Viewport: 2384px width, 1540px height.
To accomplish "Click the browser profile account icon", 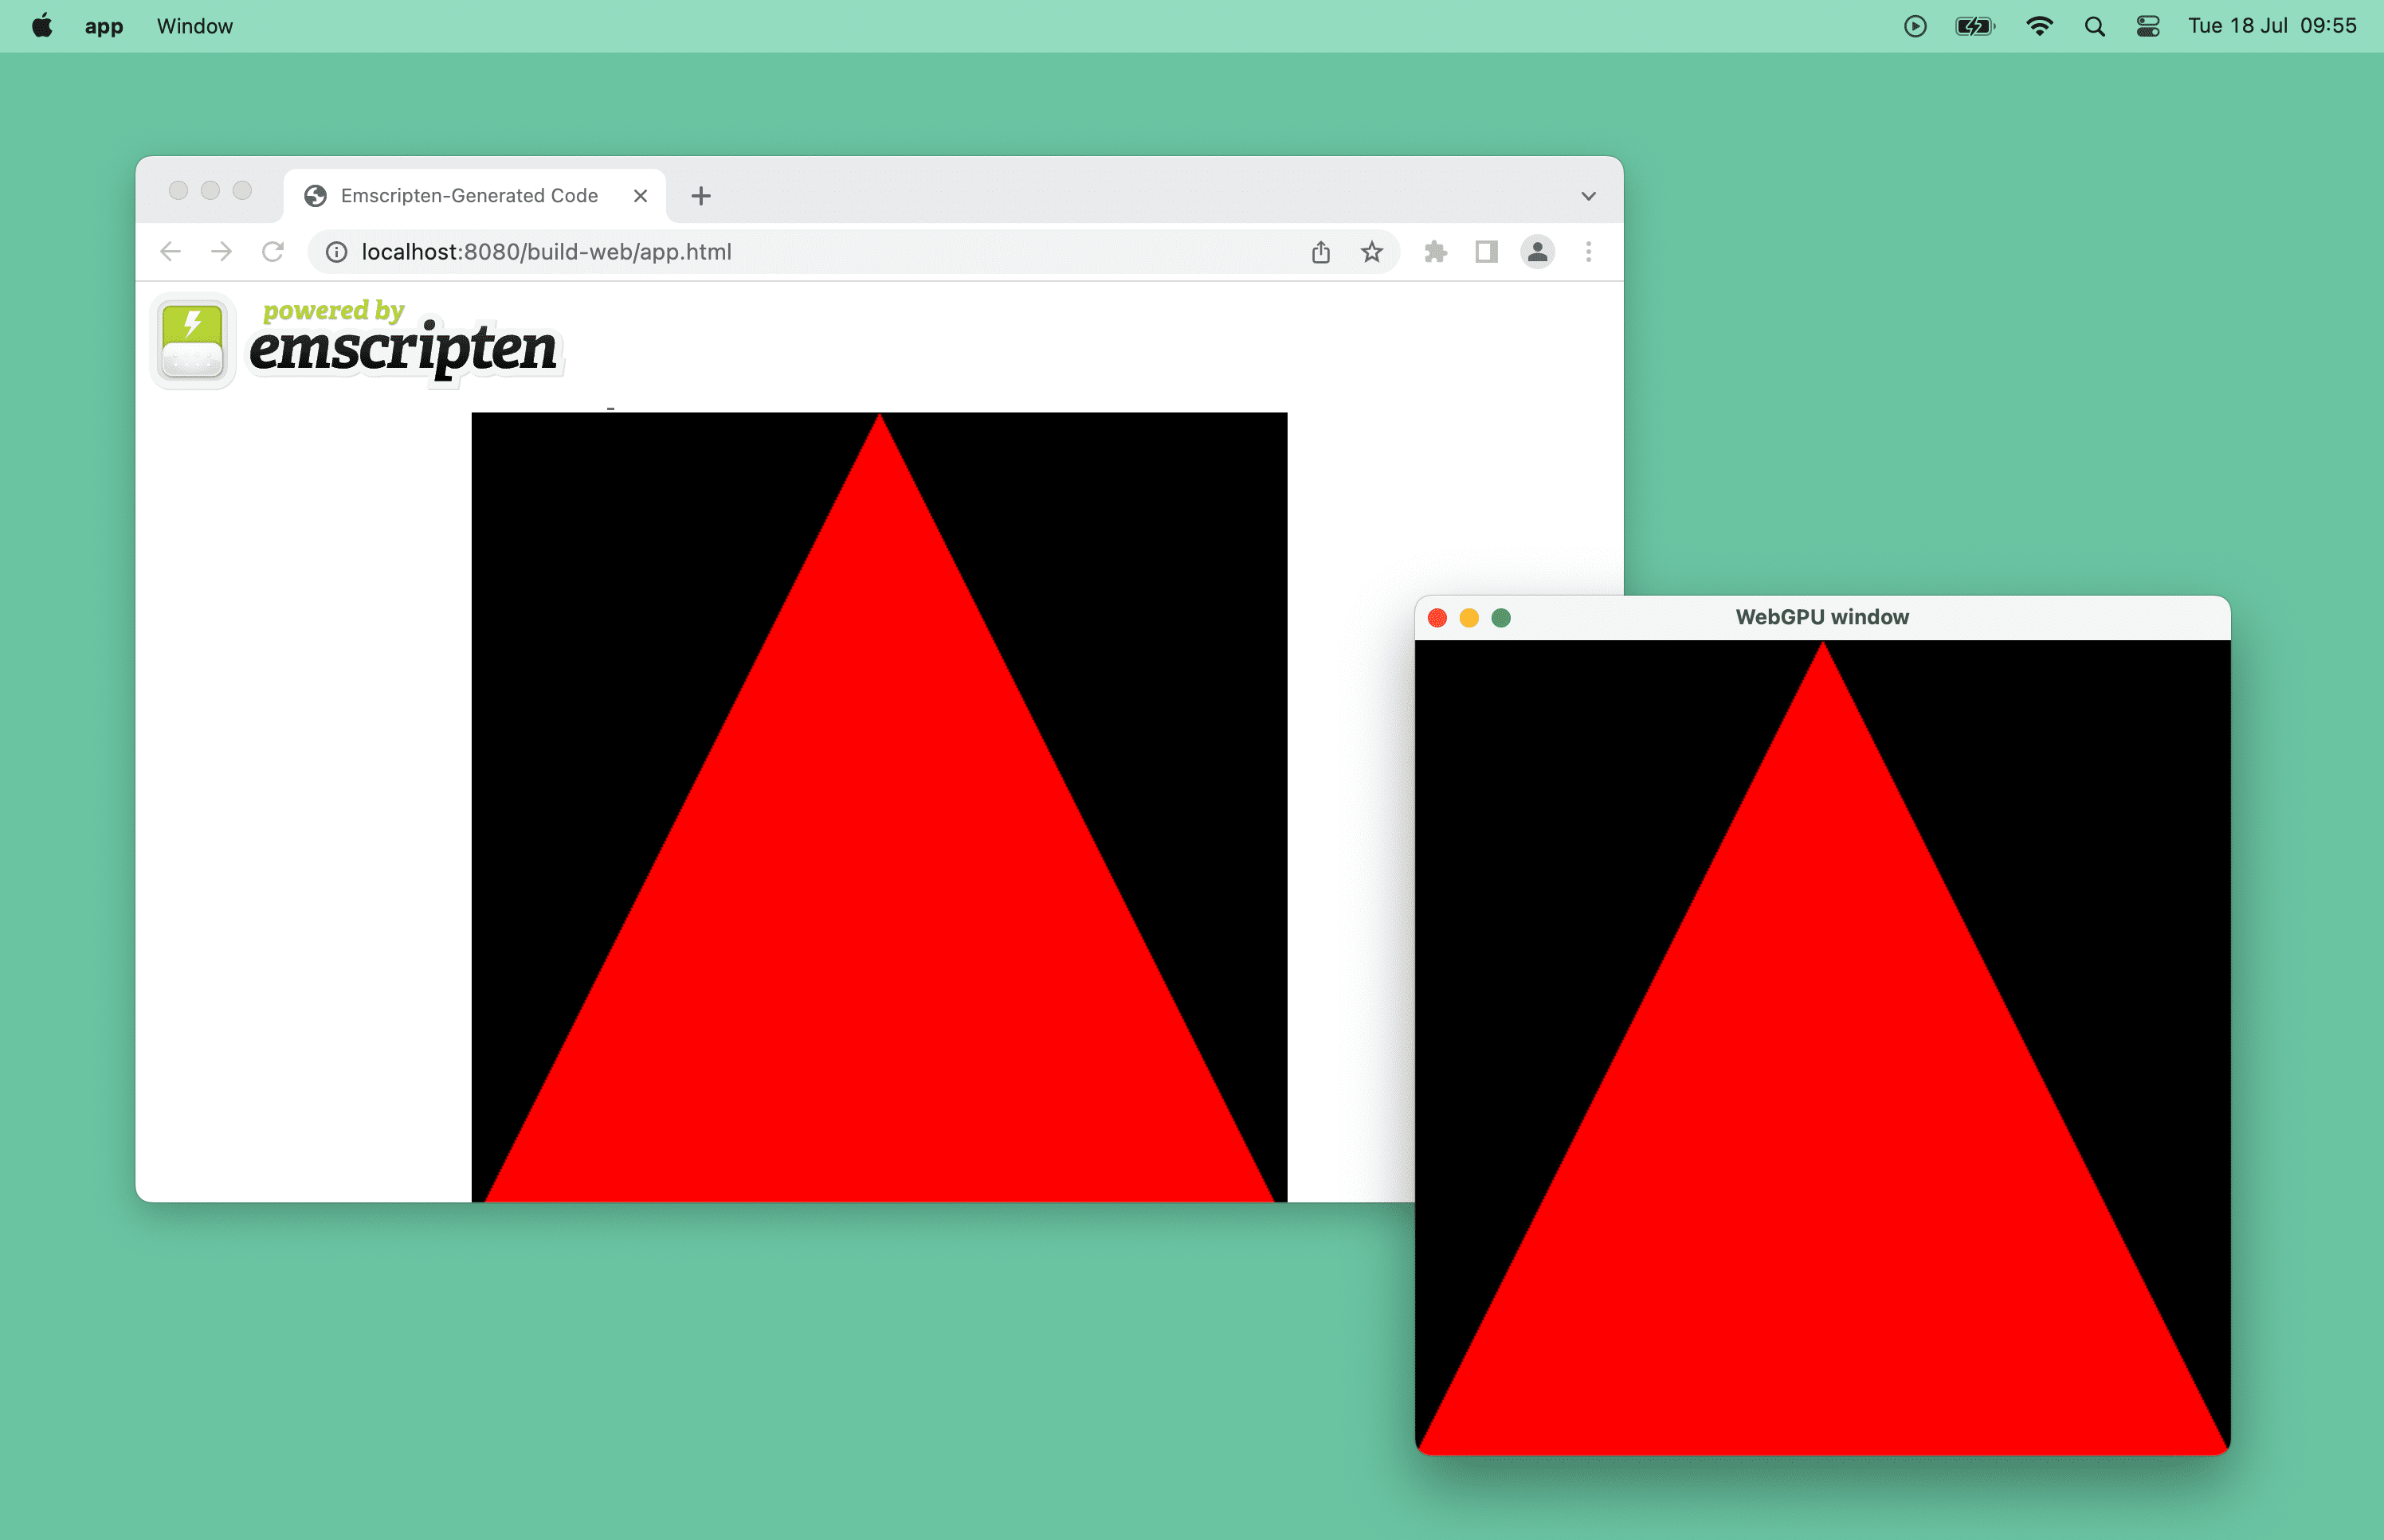I will [1535, 250].
